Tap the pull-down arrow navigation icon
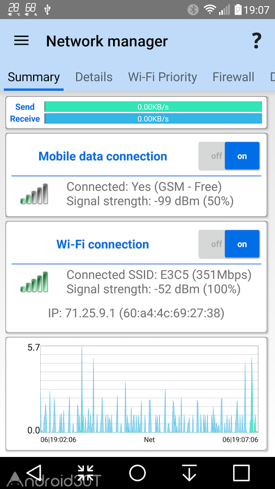This screenshot has width=275, height=489. pyautogui.click(x=189, y=473)
